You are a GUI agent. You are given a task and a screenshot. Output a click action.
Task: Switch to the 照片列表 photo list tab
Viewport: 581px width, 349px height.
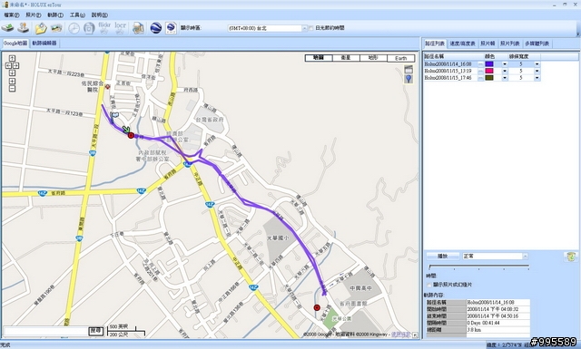(x=510, y=44)
